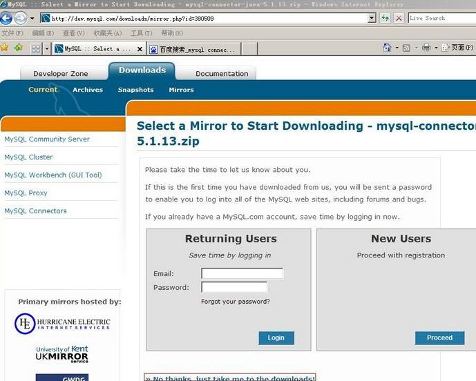Open the Quick Tabs grid icon
Image resolution: width=476 pixels, height=381 pixels.
coord(36,49)
